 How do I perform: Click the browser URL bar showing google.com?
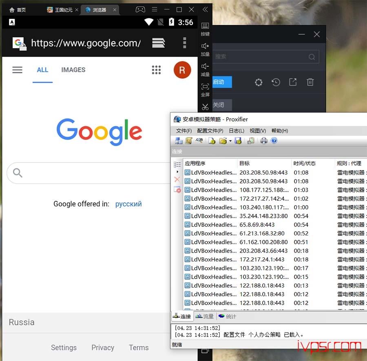click(86, 43)
